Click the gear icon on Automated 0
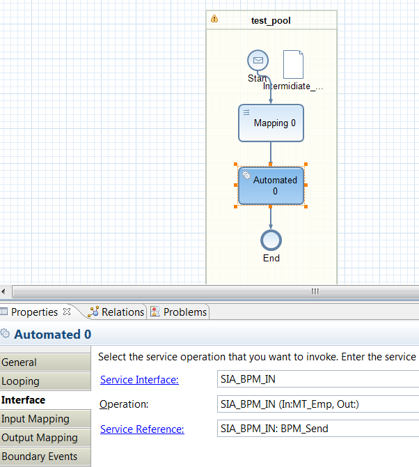The image size is (419, 467). (246, 175)
